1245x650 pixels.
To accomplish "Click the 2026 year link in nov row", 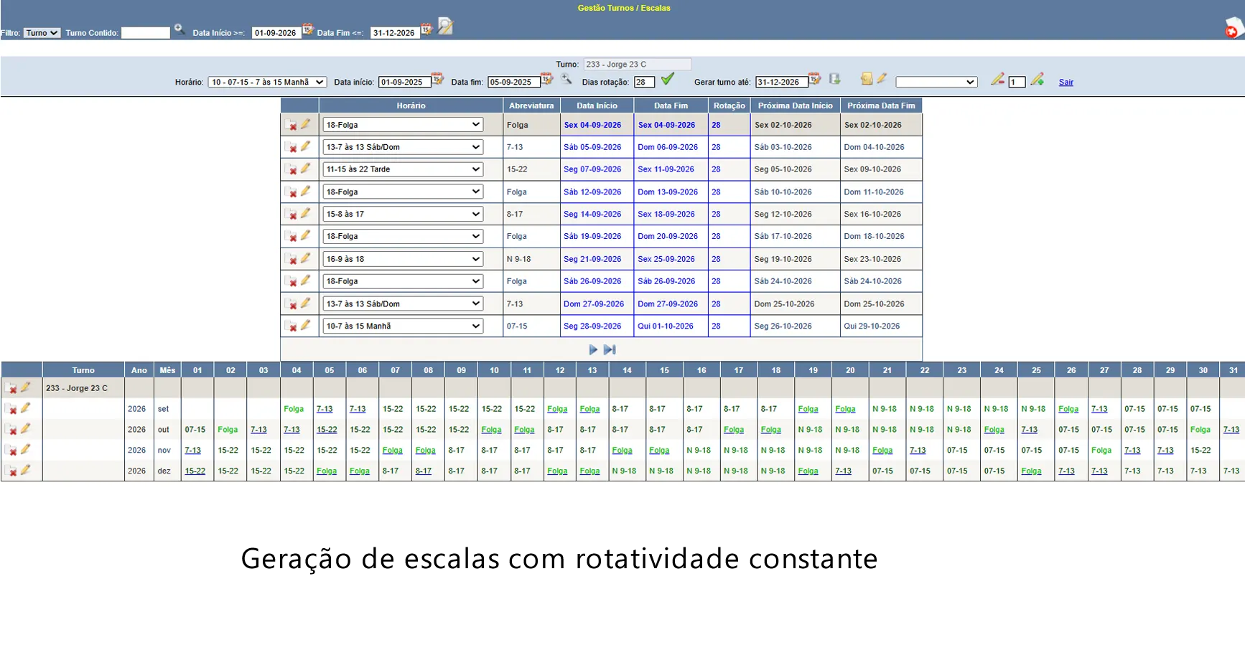I will (136, 451).
